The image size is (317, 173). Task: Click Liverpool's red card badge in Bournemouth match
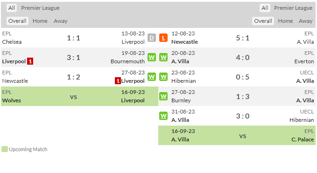tap(30, 61)
